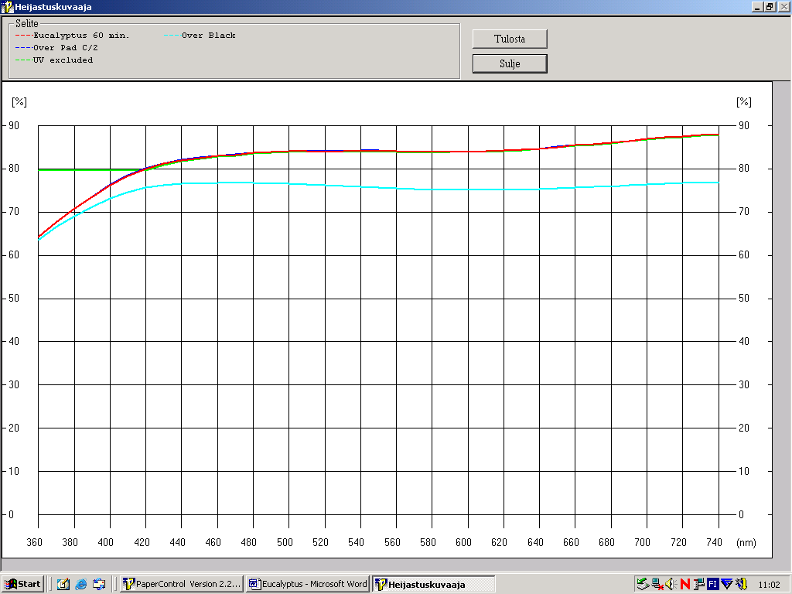
Task: Close the graph with the Sulje button
Action: click(510, 63)
